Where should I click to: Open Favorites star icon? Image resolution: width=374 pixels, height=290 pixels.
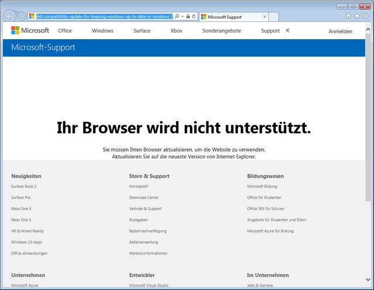357,16
